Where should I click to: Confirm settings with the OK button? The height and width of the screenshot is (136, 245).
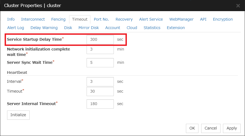pos(192,128)
